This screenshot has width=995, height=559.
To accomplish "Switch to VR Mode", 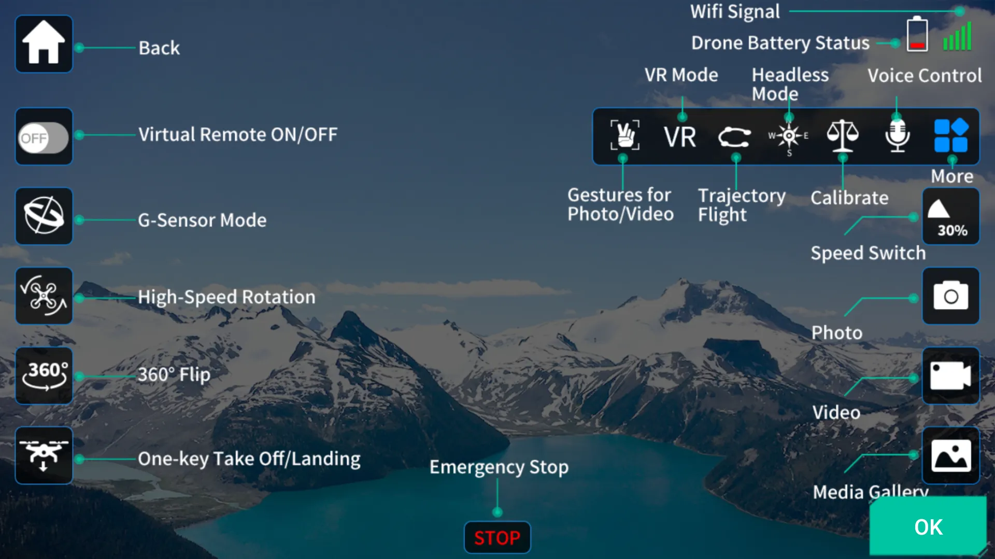I will coord(678,135).
